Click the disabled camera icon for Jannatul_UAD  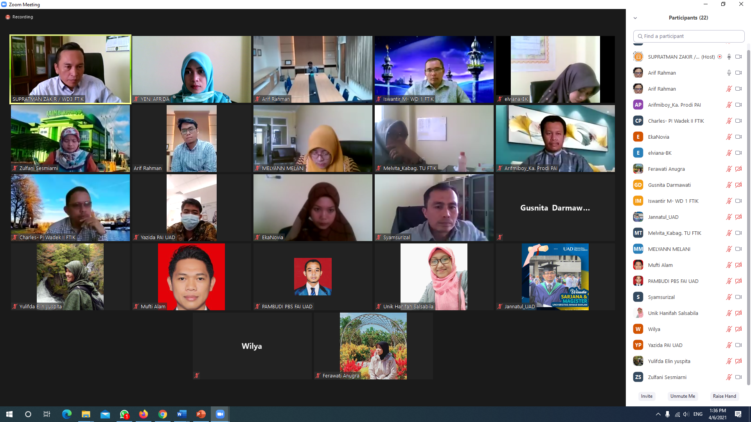pos(738,217)
